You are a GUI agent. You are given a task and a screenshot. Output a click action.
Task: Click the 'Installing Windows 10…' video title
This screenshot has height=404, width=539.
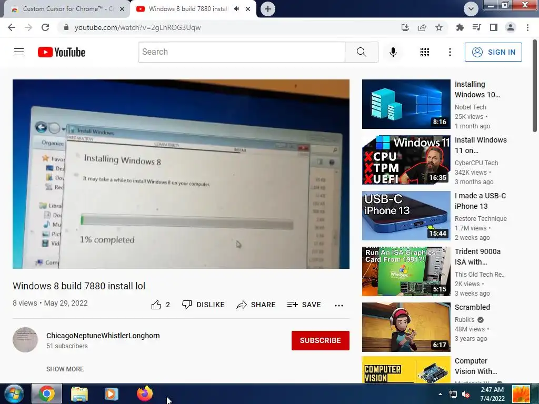pos(477,89)
